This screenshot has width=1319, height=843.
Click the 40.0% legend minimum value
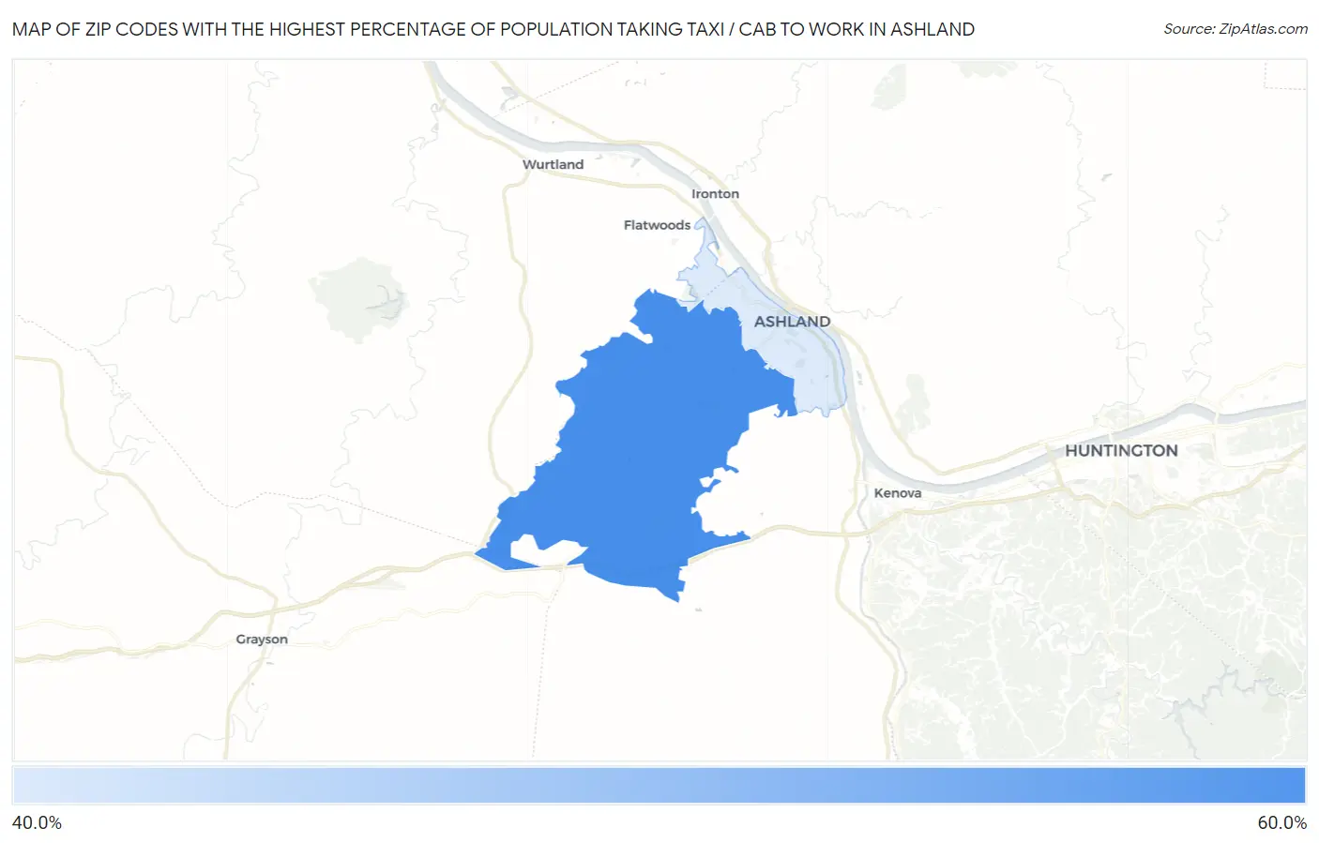click(38, 823)
